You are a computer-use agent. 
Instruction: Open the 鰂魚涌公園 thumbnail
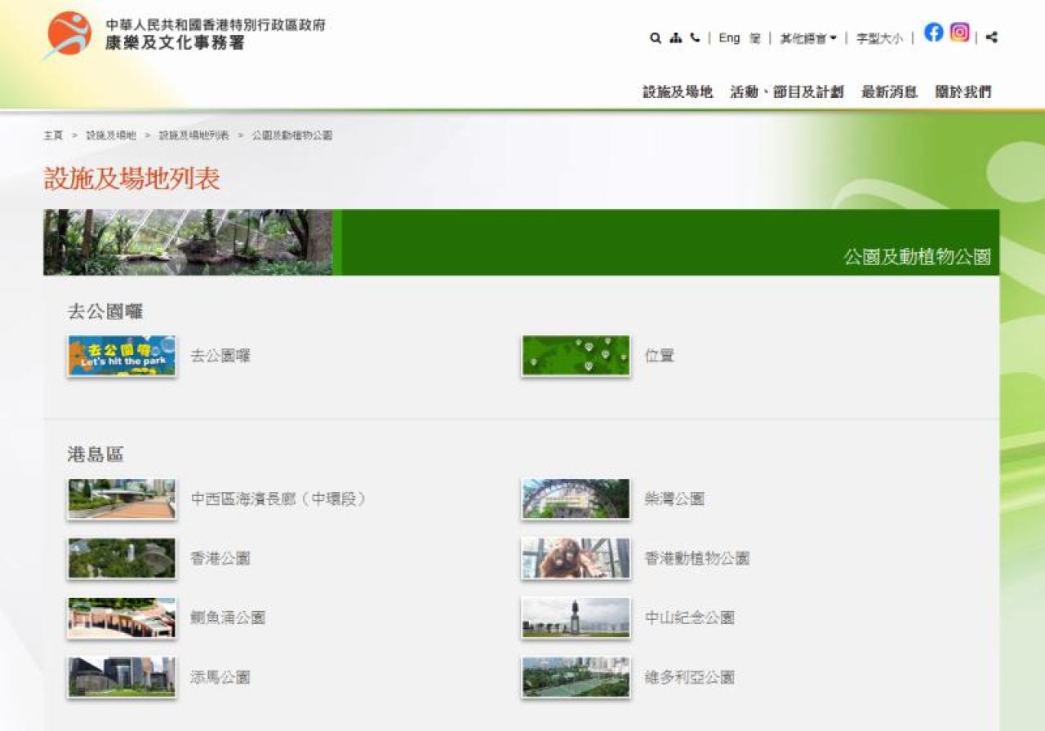[x=122, y=618]
